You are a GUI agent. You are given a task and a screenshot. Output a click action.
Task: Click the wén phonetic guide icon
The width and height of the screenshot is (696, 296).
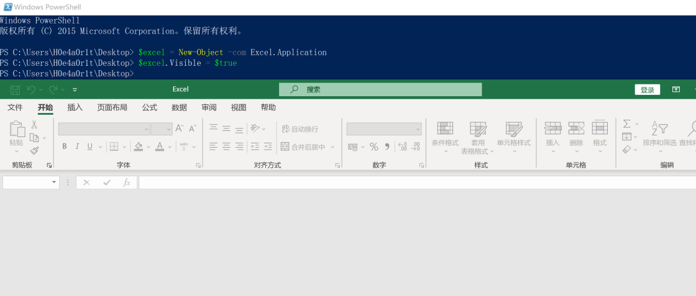click(x=184, y=146)
